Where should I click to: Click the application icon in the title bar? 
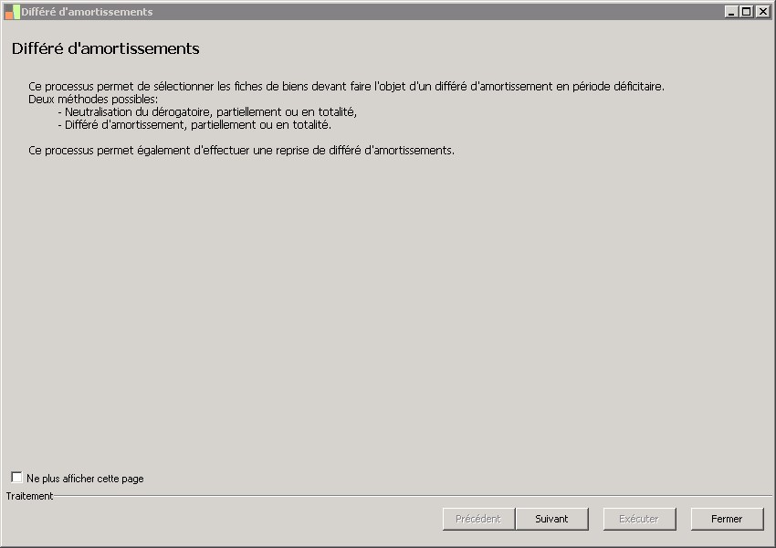12,12
